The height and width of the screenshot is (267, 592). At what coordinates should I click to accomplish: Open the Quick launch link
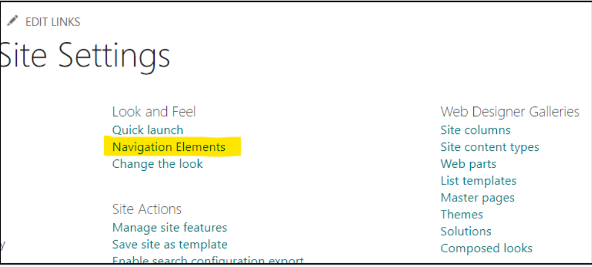(147, 130)
